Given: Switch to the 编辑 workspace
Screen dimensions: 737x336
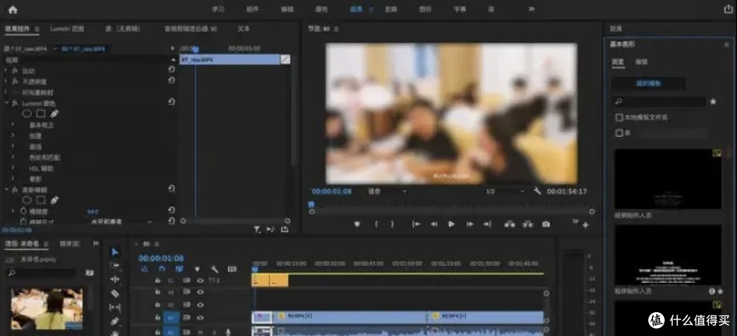Looking at the screenshot, I should [x=287, y=10].
